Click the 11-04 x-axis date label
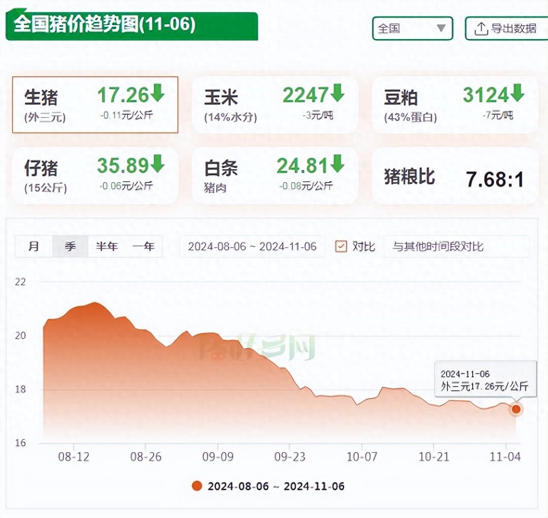The image size is (548, 518). click(x=505, y=457)
